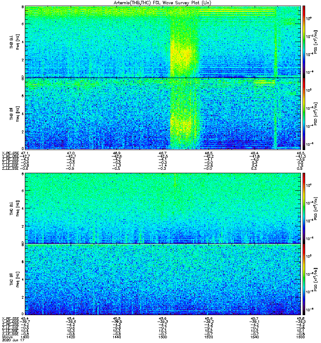Click the "-39.7" Y_RE_GSE value
Viewport: 321px width, 343px height.
[x=25, y=322]
